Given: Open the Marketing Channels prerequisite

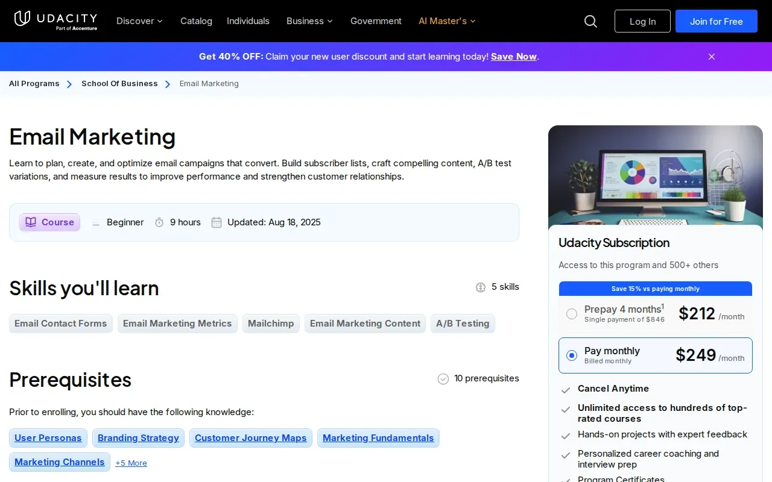Looking at the screenshot, I should 60,462.
